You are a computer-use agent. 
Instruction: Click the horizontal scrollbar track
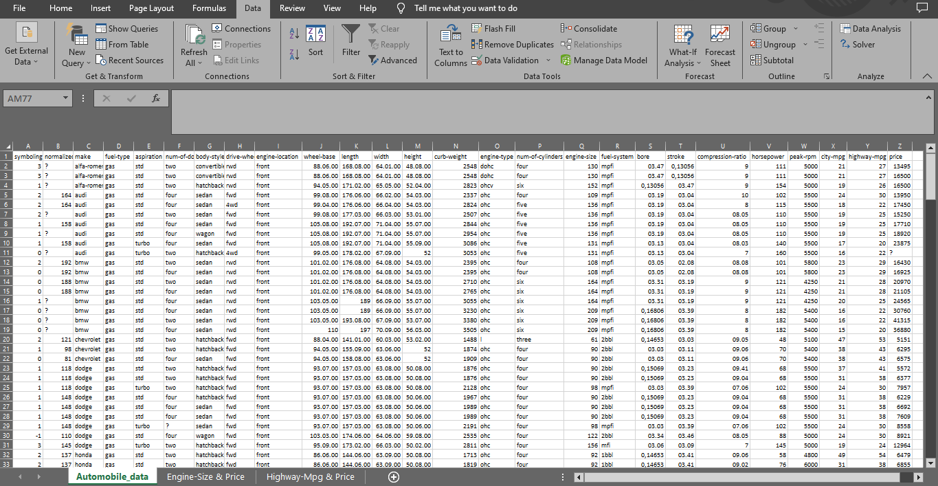coord(749,476)
